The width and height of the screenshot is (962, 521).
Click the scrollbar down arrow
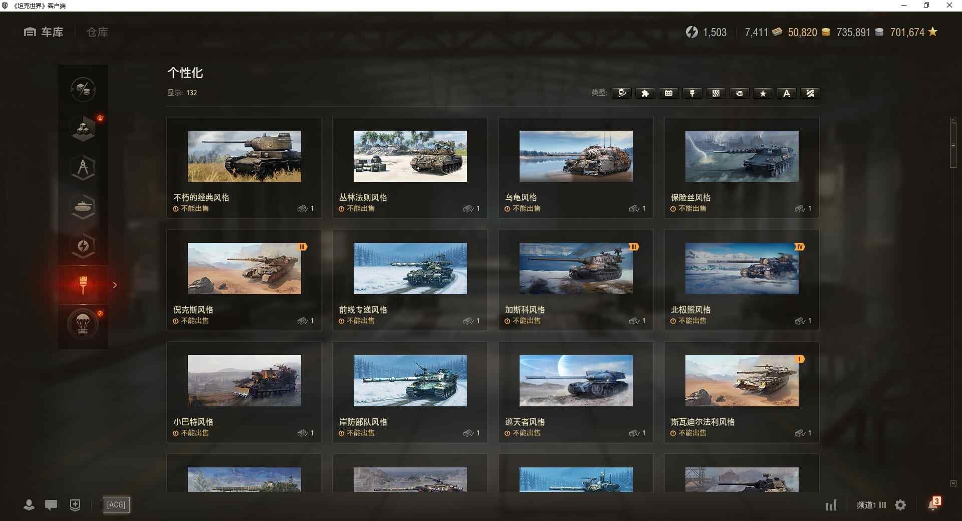[953, 483]
